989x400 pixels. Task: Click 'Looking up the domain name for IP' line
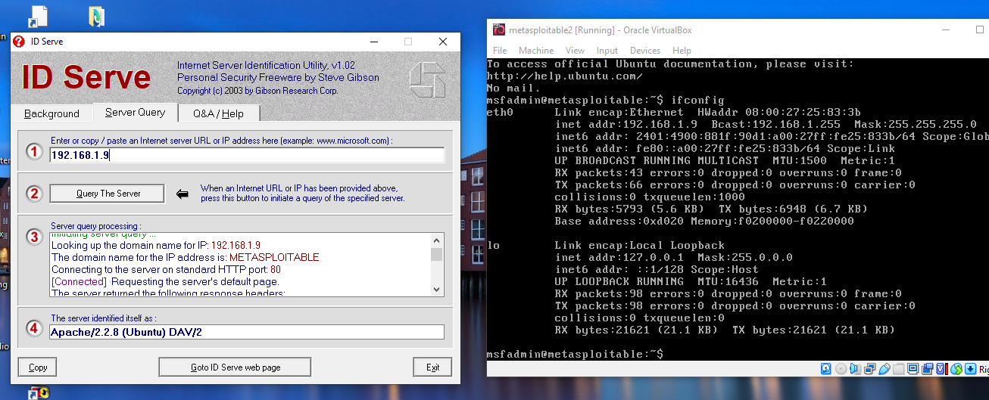click(x=155, y=245)
